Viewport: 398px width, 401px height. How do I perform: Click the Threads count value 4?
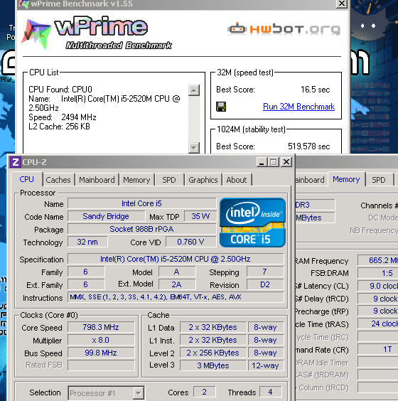(x=271, y=392)
